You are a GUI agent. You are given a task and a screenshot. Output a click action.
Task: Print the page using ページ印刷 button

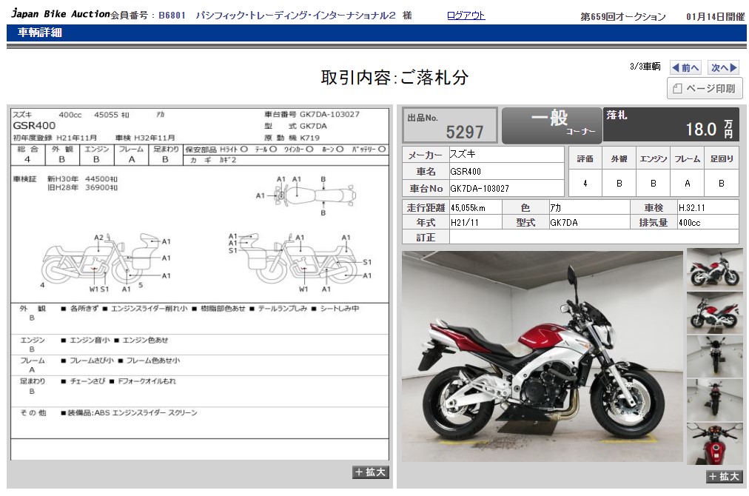coord(705,88)
